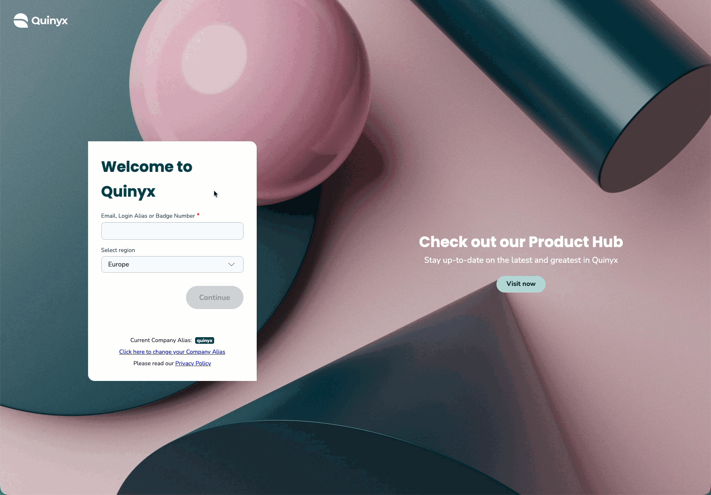Viewport: 711px width, 495px height.
Task: Click the red required asterisk beside the email label
Action: point(198,215)
